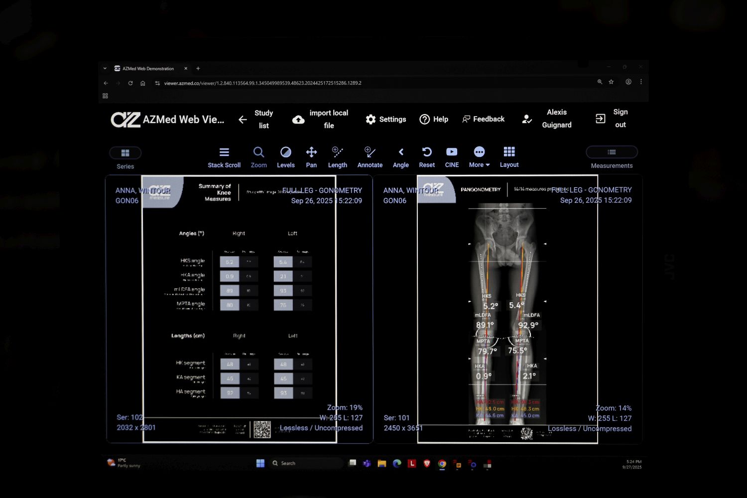Select the Levels window tool
The width and height of the screenshot is (747, 498).
[285, 157]
